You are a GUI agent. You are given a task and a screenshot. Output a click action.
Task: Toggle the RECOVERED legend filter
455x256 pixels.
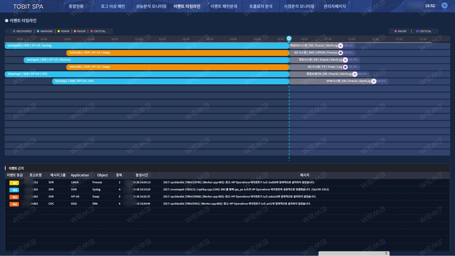tap(22, 31)
